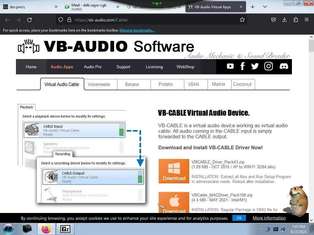The height and width of the screenshot is (235, 314).
Task: Show hidden system tray icons arrow
Action: coord(261,229)
